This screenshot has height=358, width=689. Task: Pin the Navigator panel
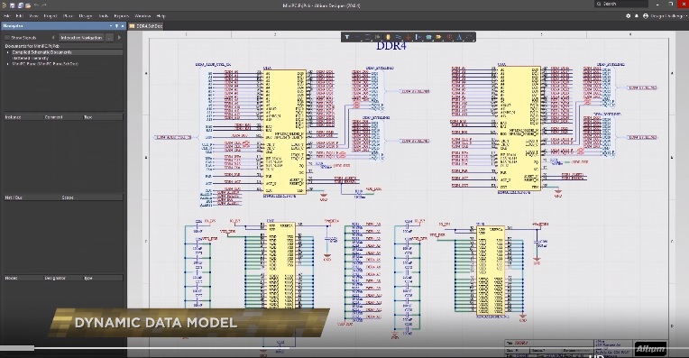pos(116,26)
